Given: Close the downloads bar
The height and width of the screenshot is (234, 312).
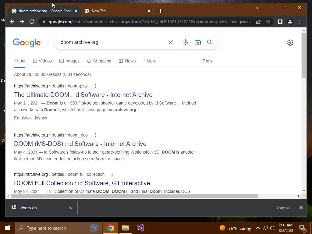Looking at the screenshot, I should (x=301, y=207).
